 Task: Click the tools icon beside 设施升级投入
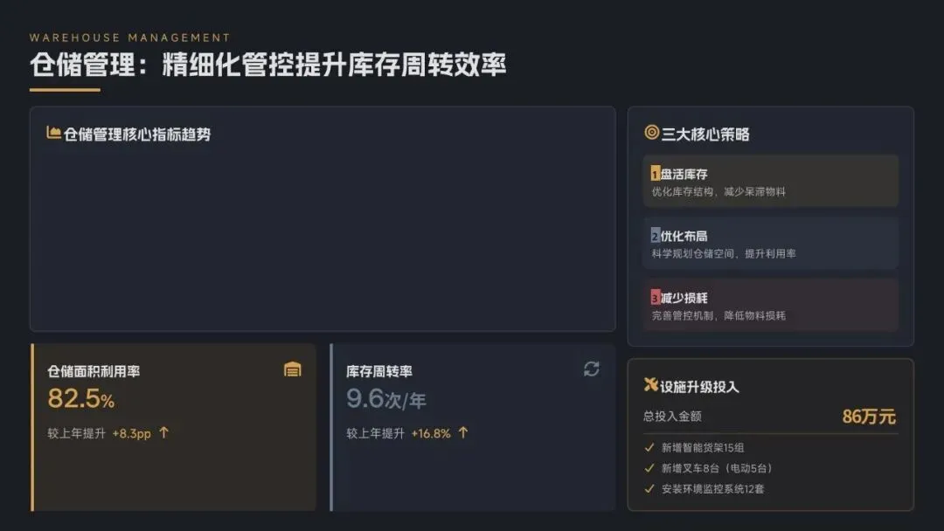click(x=650, y=385)
